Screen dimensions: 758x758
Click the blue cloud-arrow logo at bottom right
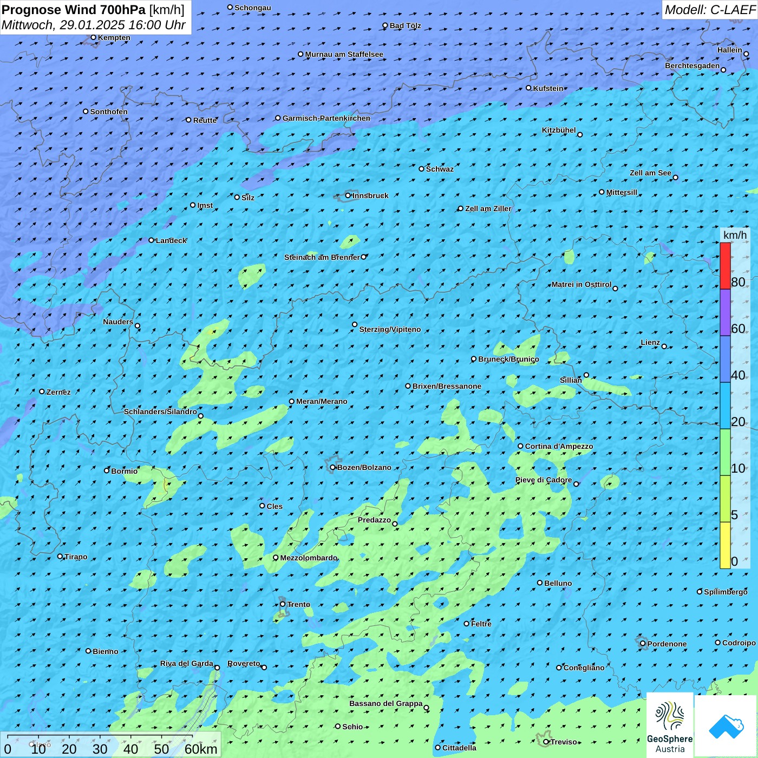pyautogui.click(x=726, y=726)
